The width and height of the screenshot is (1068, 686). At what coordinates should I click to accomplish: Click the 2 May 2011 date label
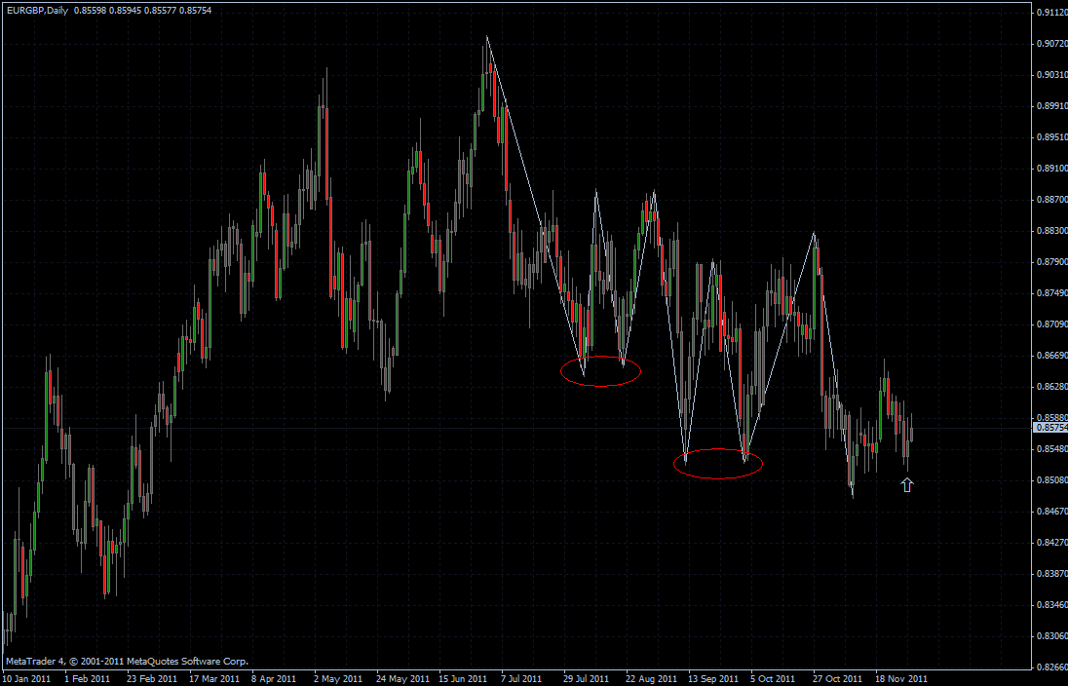[x=338, y=678]
